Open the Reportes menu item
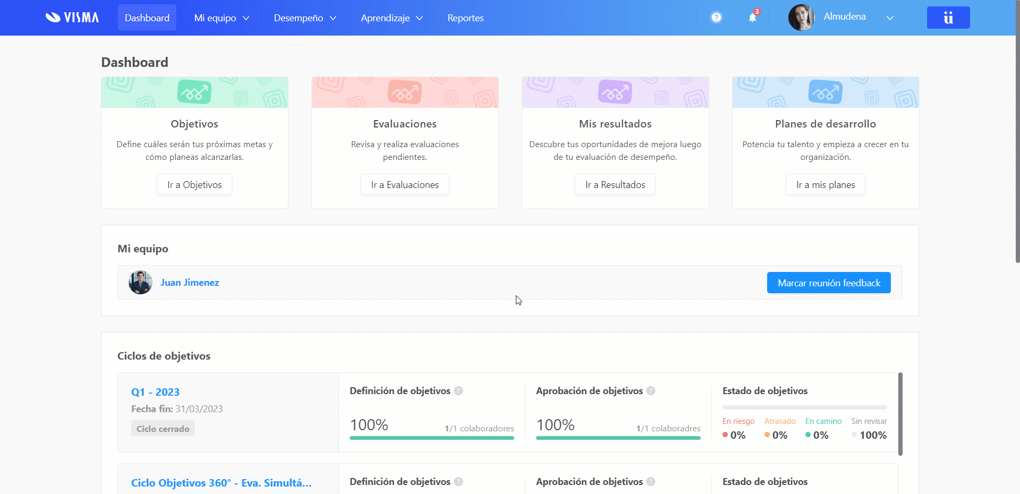The image size is (1020, 494). coord(465,18)
